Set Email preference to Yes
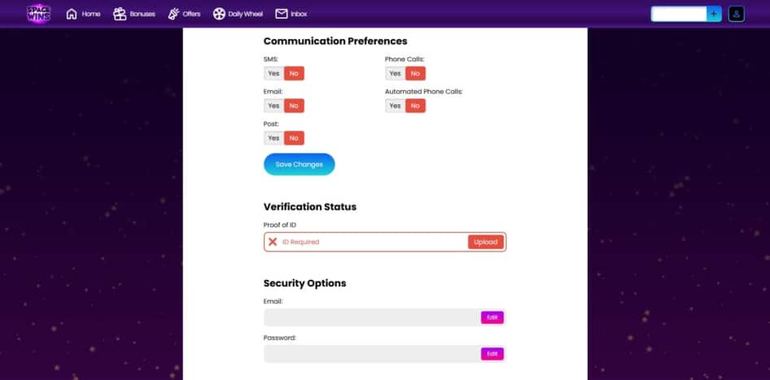This screenshot has width=770, height=380. (274, 106)
